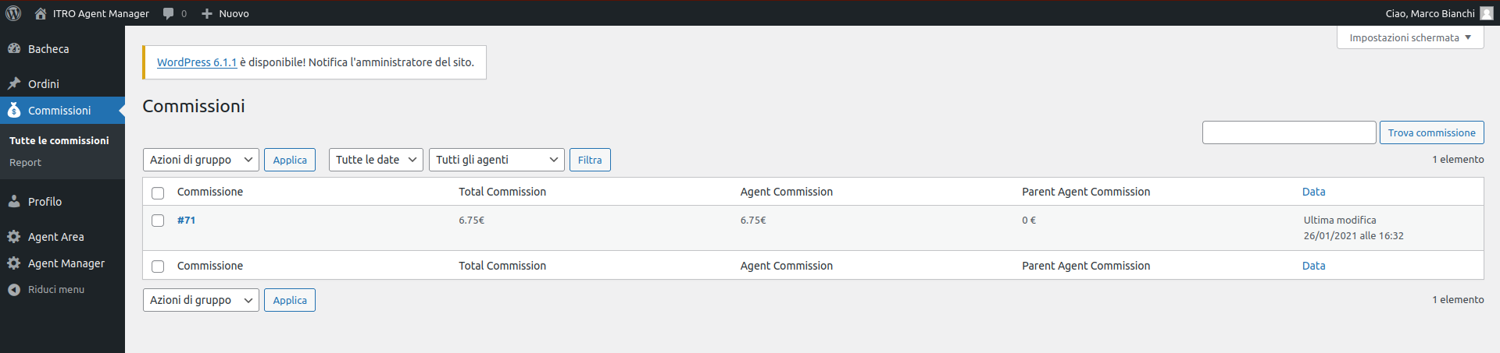Image resolution: width=1500 pixels, height=353 pixels.
Task: Click the Filtra button
Action: coord(590,160)
